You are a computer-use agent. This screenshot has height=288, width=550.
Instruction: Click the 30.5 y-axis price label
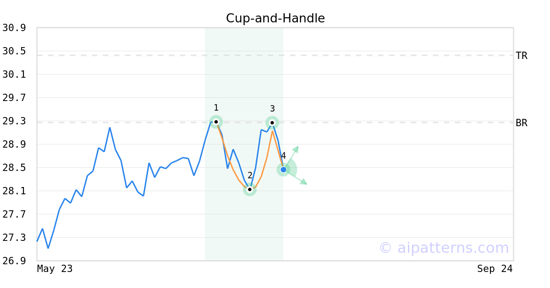click(14, 51)
